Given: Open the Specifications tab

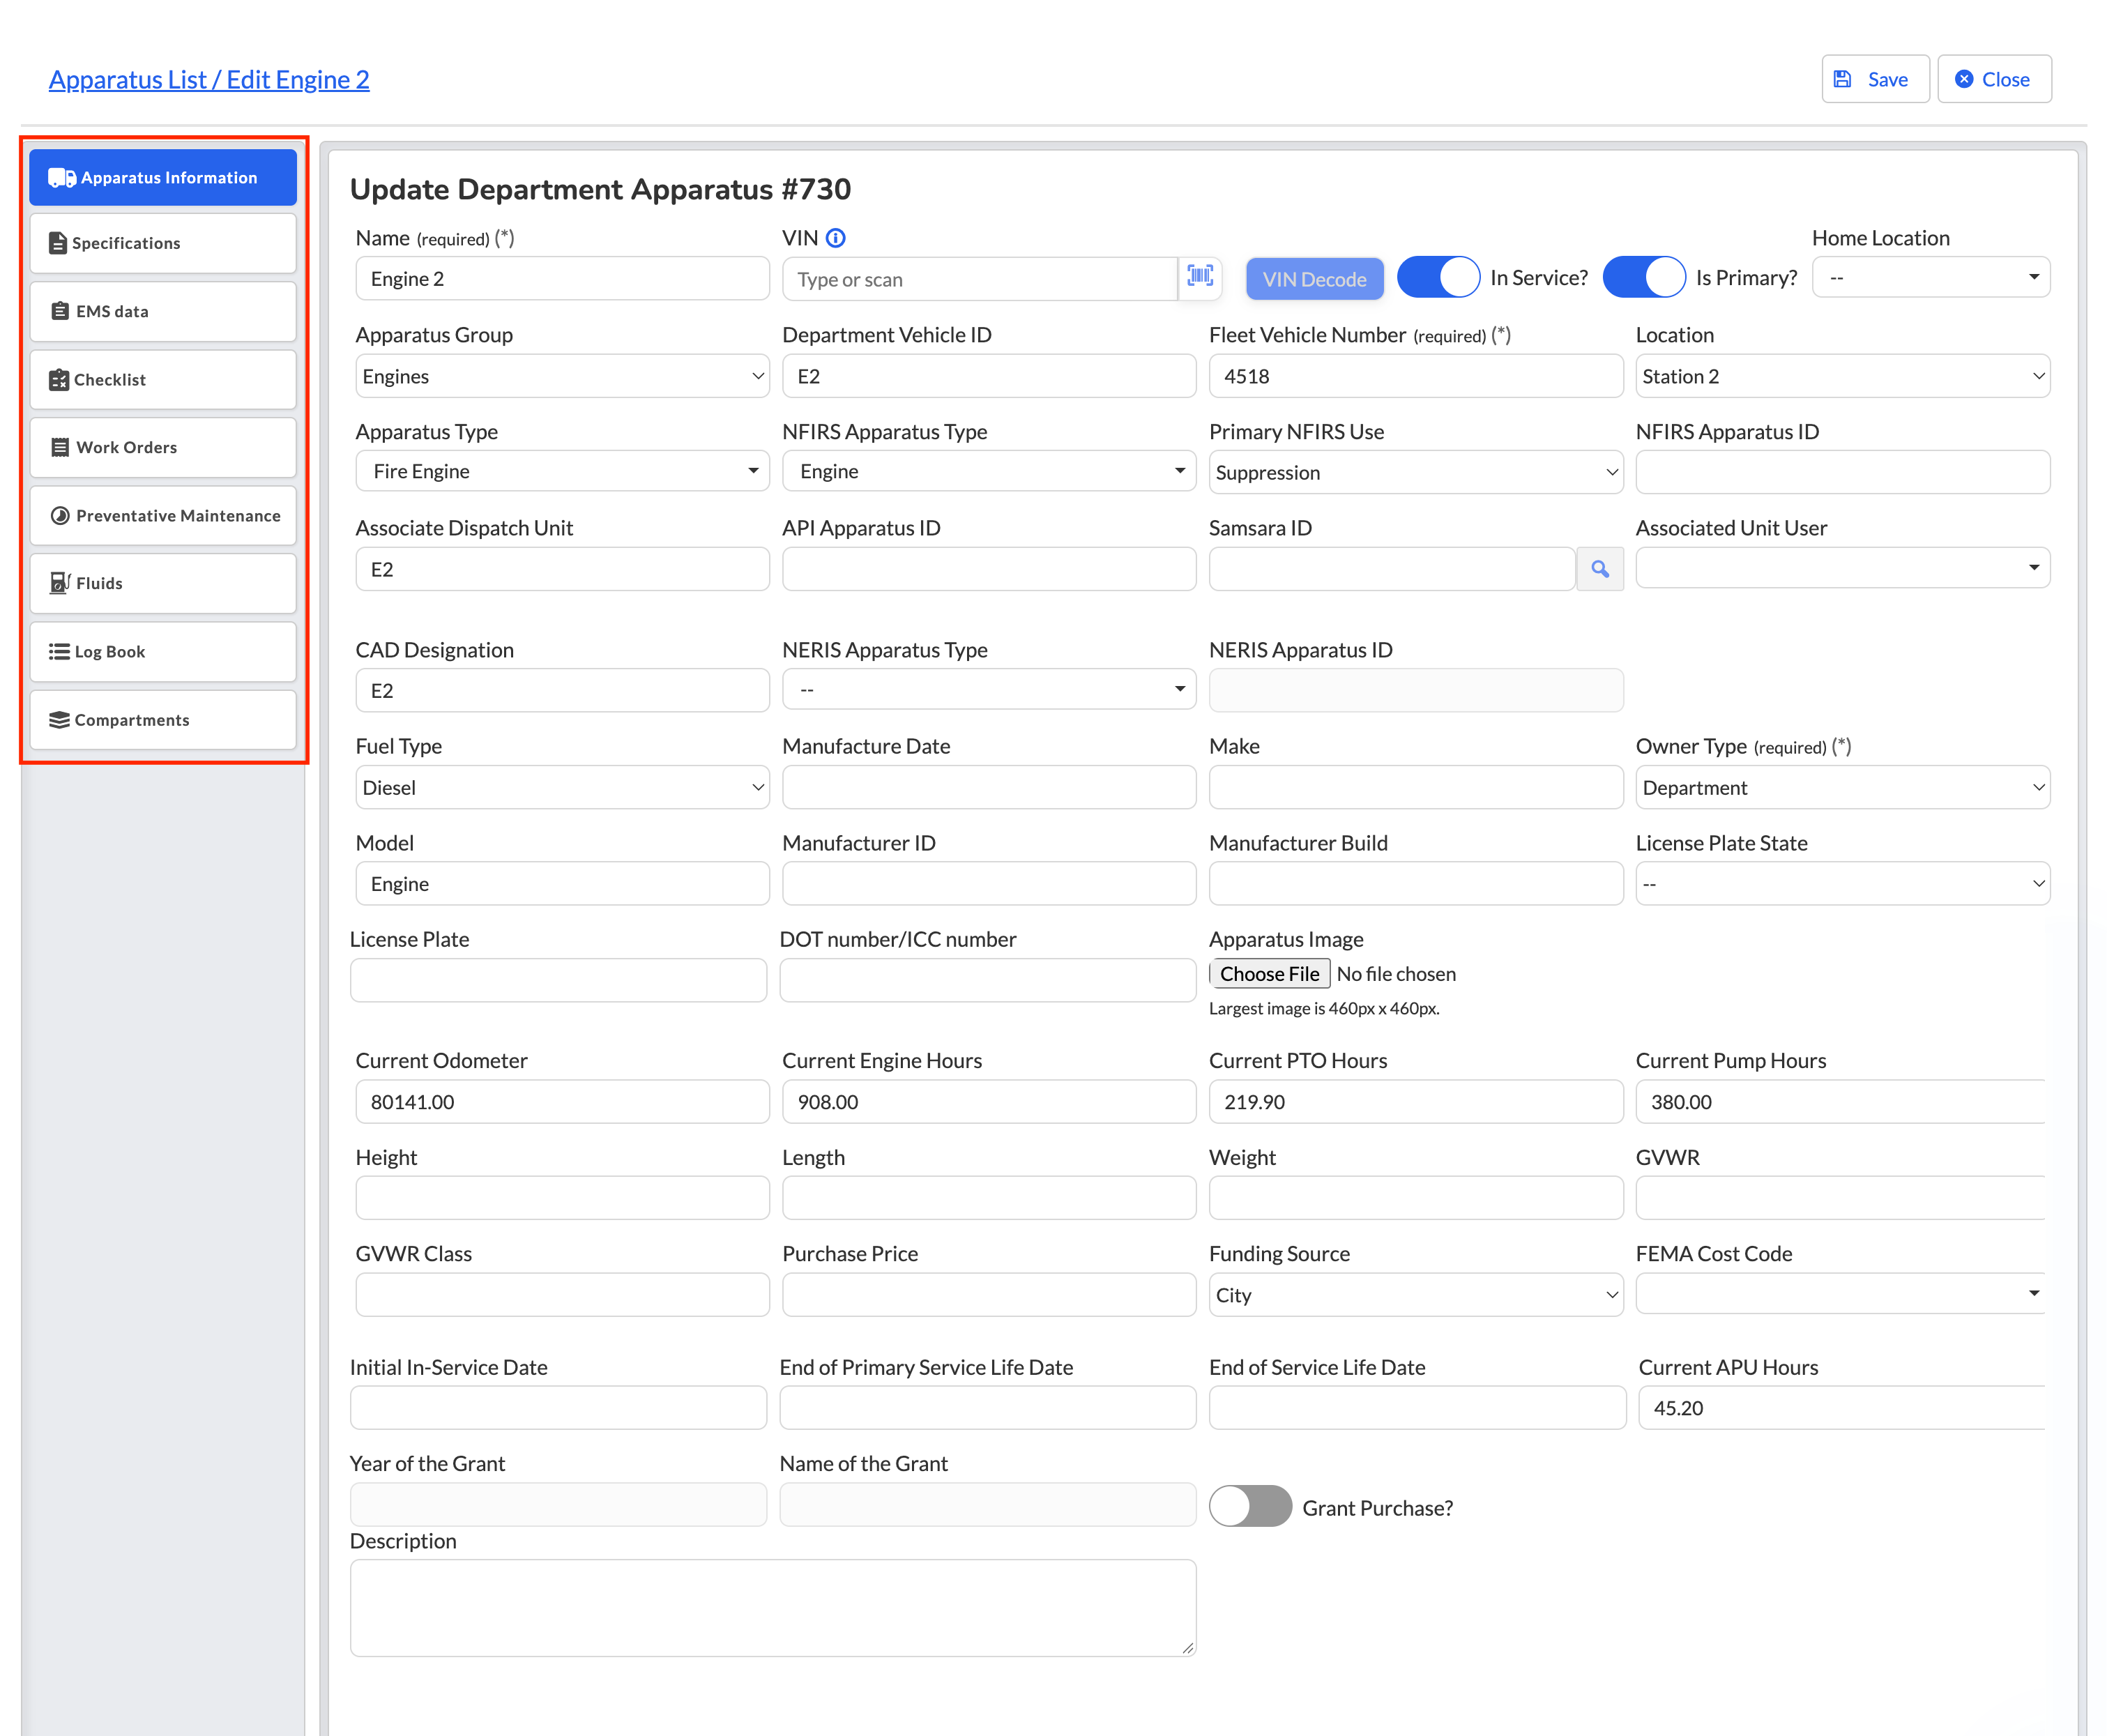Looking at the screenshot, I should tap(163, 243).
